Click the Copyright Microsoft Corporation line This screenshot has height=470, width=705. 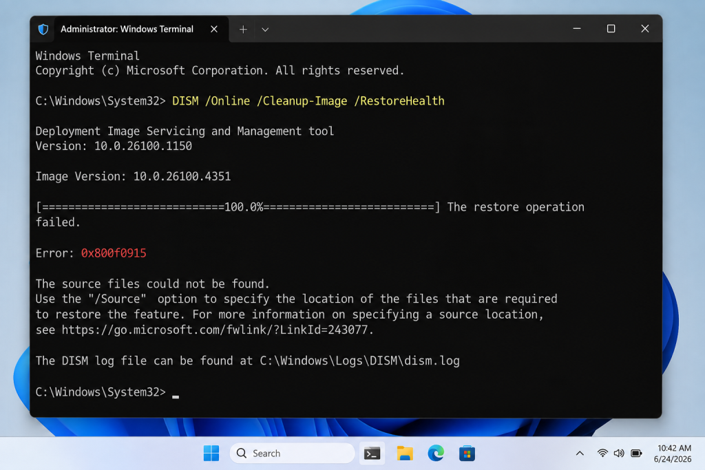coord(220,71)
